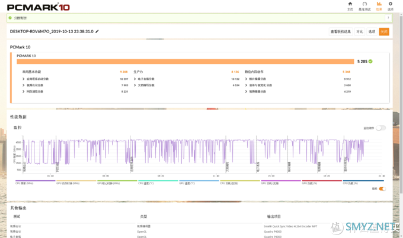This screenshot has width=403, height=238.
Task: Click the Options (选项) button beside Compare
Action: point(372,32)
